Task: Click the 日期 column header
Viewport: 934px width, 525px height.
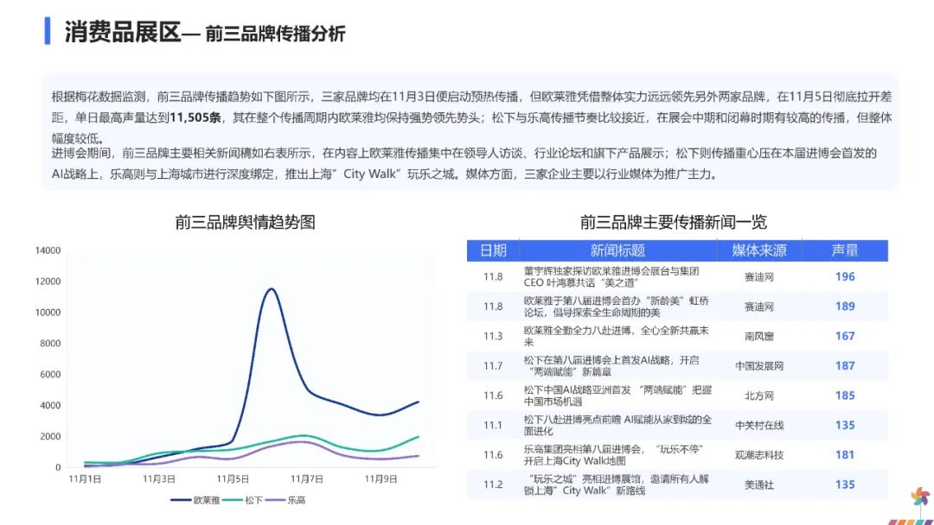Action: click(x=493, y=250)
